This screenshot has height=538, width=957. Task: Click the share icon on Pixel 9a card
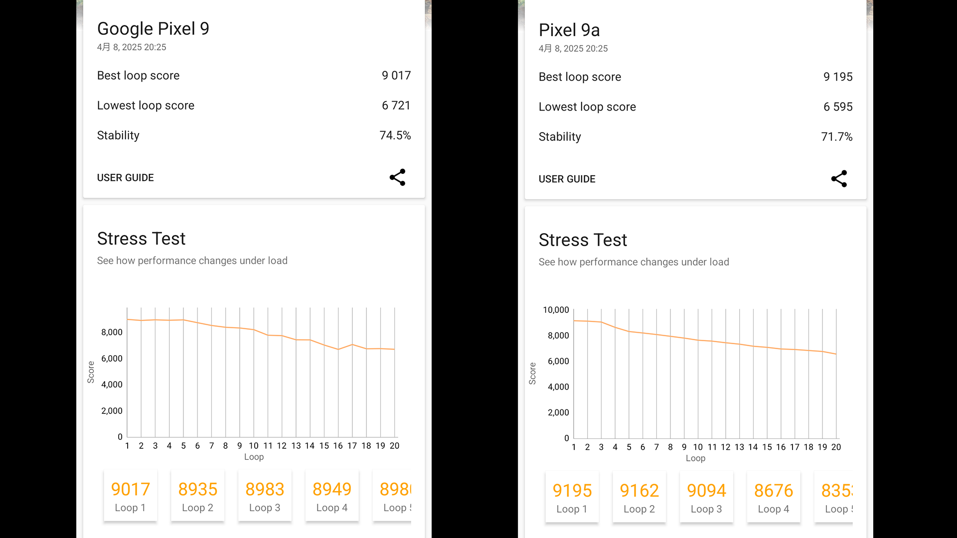point(839,179)
